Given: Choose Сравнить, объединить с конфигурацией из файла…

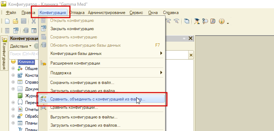Looking at the screenshot, I should 102,99.
